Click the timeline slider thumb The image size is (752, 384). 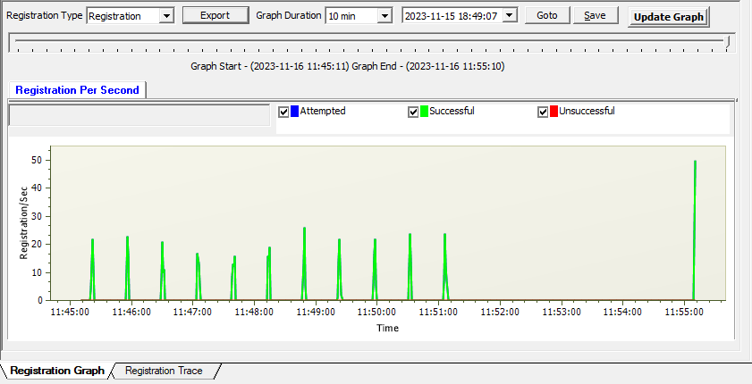tap(728, 42)
